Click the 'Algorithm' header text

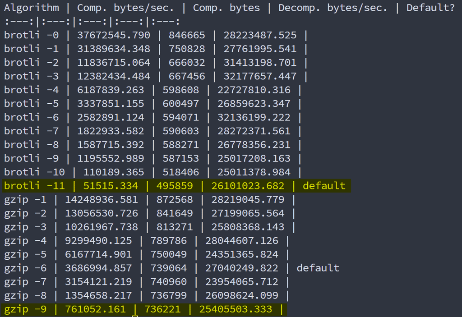[32, 8]
